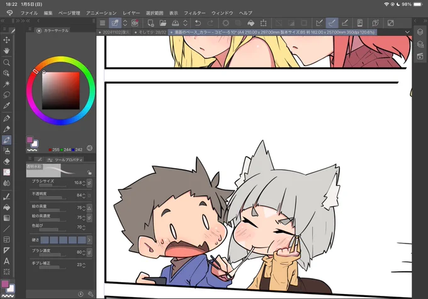Click Clear layer sparkle circle icon

pyautogui.click(x=226, y=23)
